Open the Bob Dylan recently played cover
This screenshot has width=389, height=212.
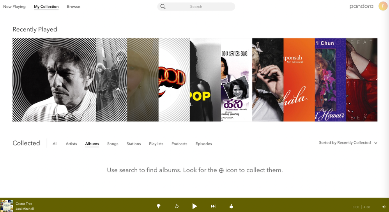[54, 80]
